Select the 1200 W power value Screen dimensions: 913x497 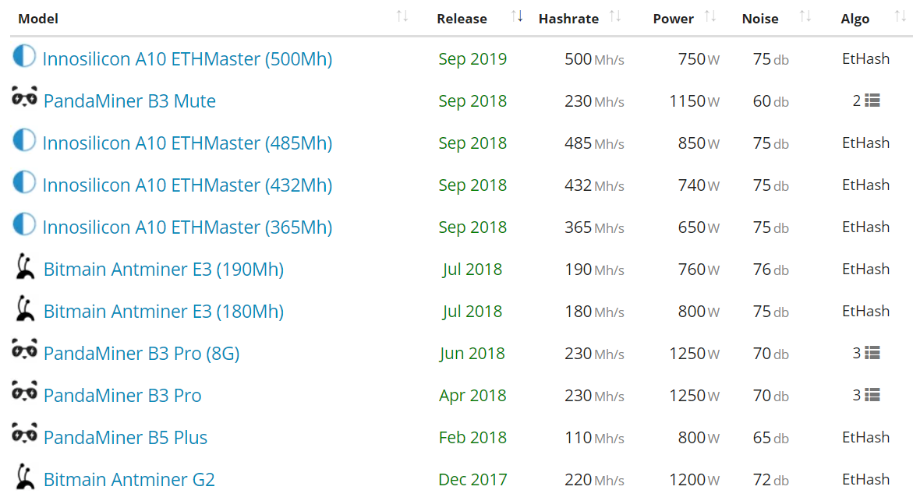[694, 479]
